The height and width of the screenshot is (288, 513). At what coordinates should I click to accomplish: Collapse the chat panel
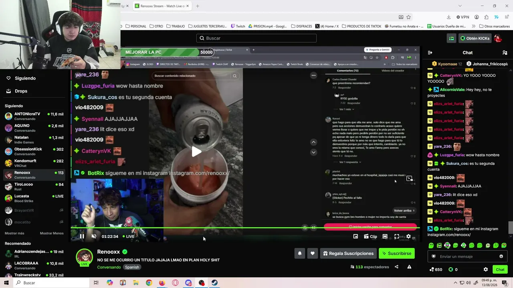[x=430, y=52]
